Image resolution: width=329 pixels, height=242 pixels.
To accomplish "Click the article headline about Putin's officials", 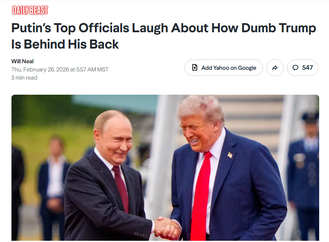I will tap(164, 36).
